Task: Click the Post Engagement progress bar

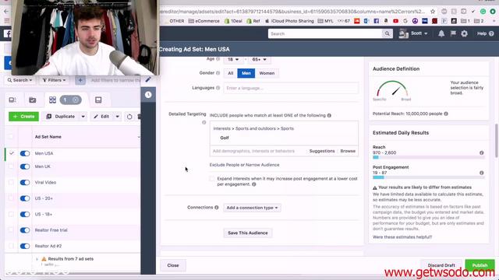Action: [x=428, y=177]
